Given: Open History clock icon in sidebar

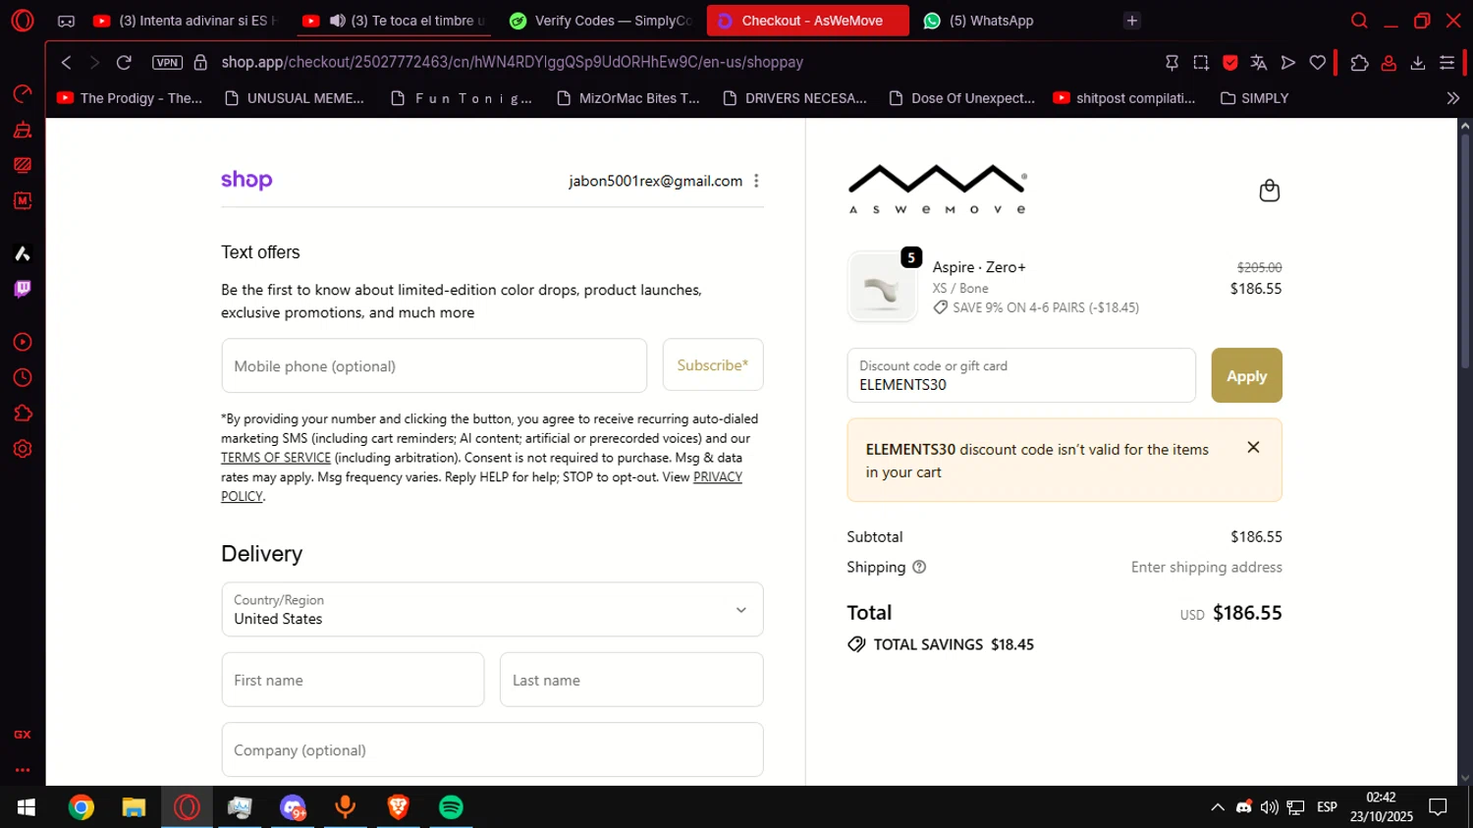Looking at the screenshot, I should [x=22, y=378].
